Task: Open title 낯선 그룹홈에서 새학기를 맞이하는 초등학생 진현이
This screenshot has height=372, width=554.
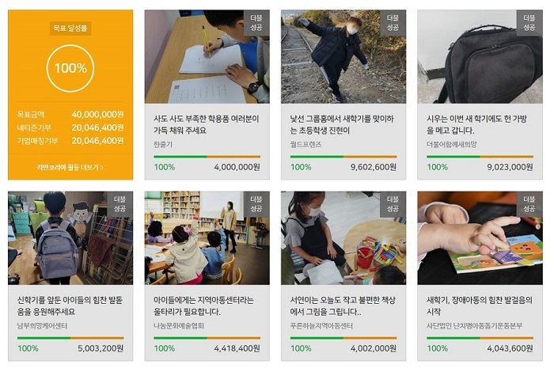Action: click(342, 124)
